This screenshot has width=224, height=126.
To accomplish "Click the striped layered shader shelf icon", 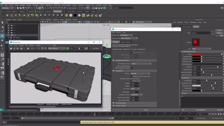I will 62,15.
